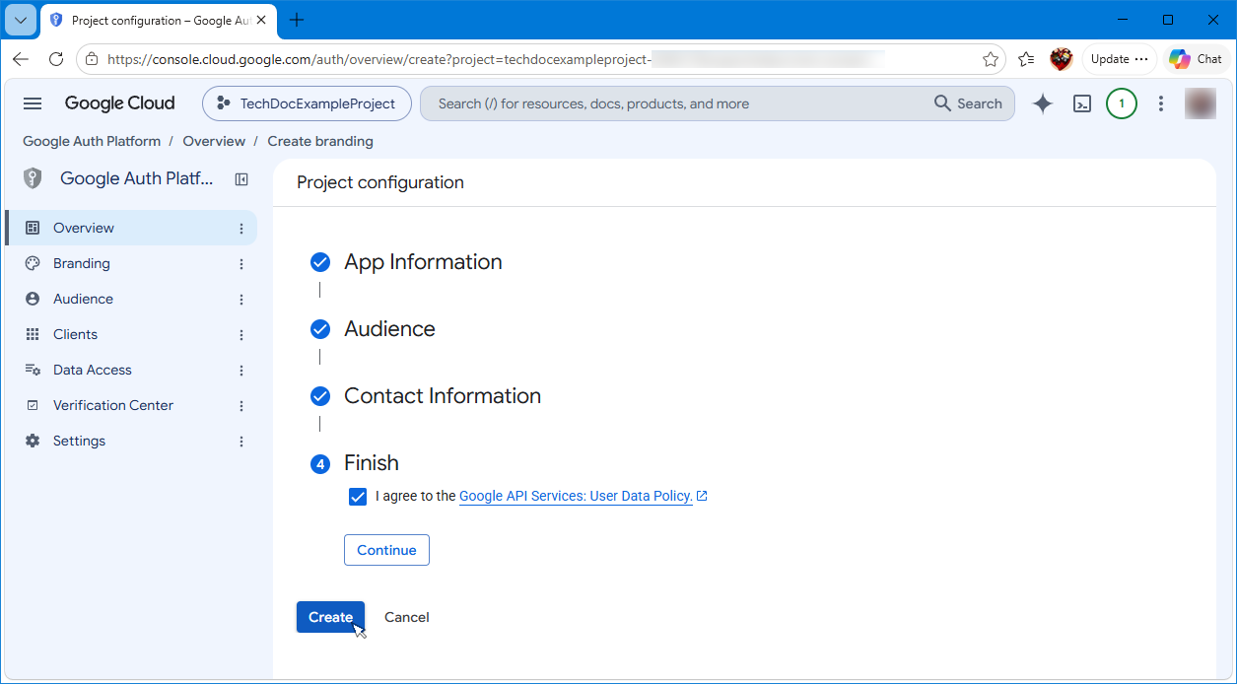The image size is (1237, 684).
Task: Open the Settings item options menu
Action: pos(241,441)
